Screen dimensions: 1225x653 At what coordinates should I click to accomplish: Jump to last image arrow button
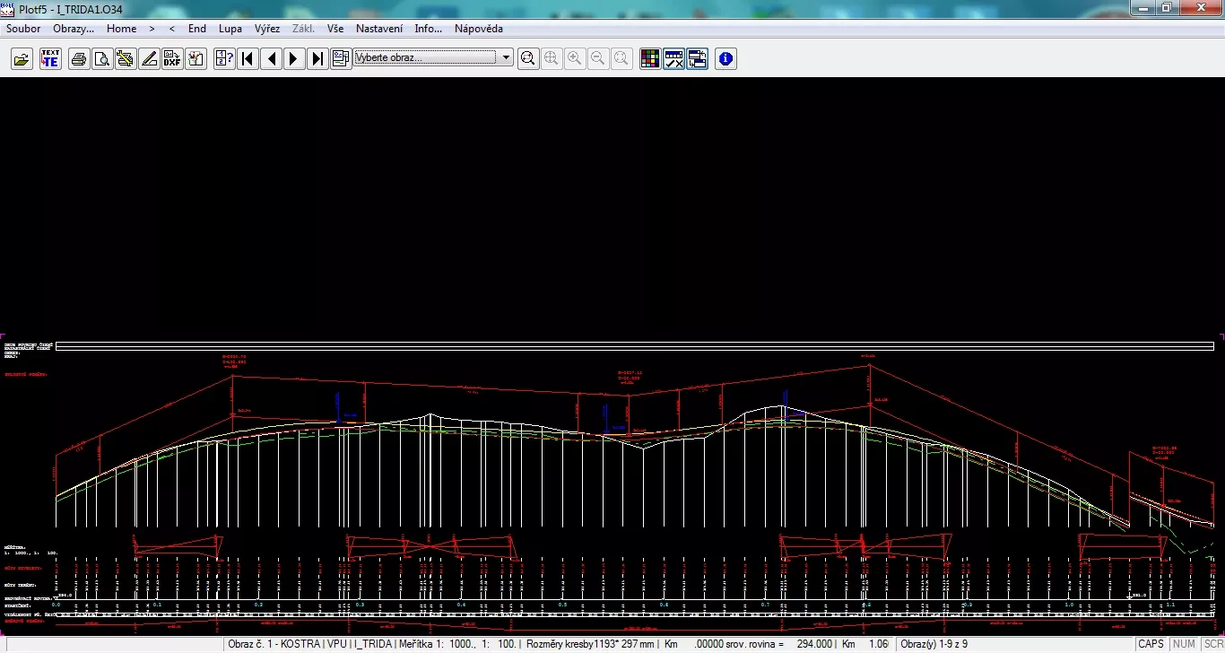pyautogui.click(x=317, y=59)
